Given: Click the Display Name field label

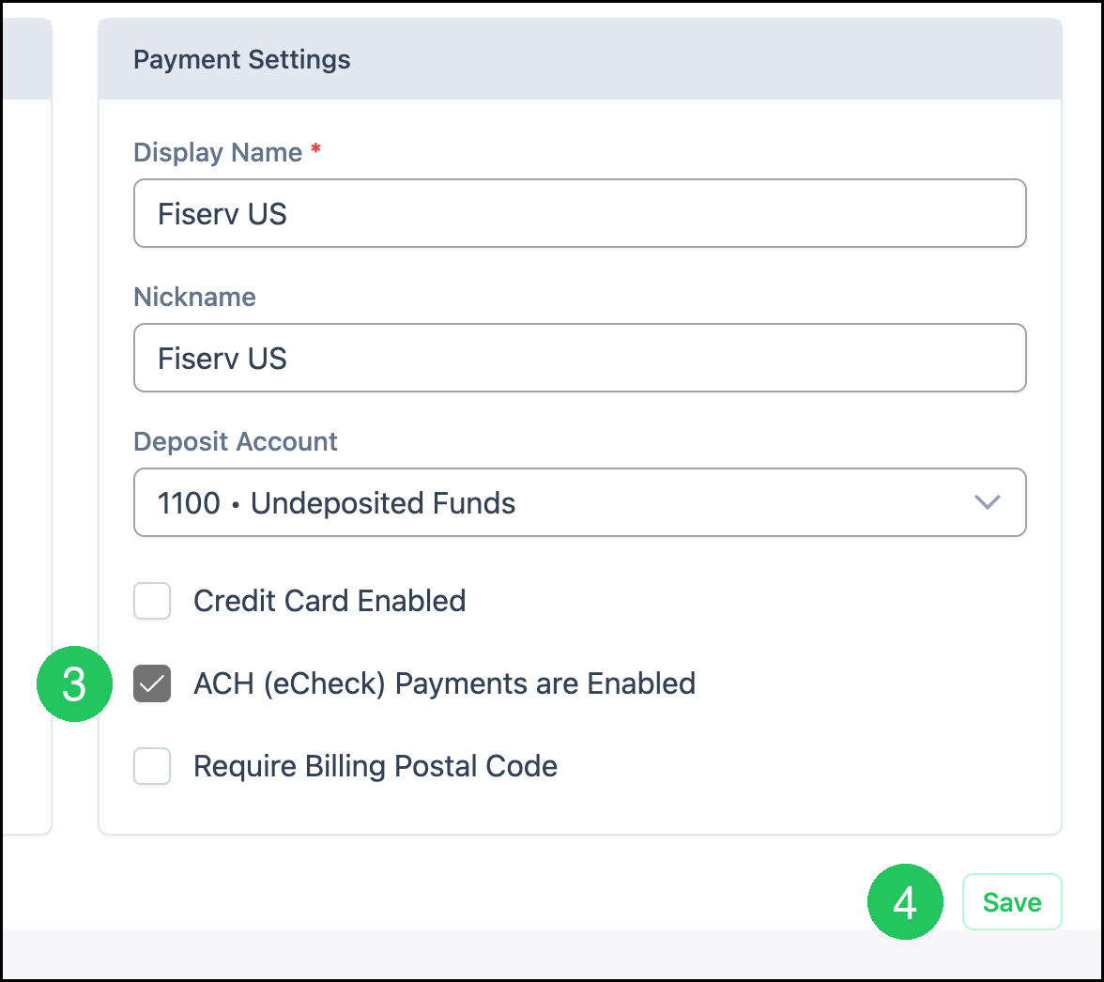Looking at the screenshot, I should click(218, 152).
